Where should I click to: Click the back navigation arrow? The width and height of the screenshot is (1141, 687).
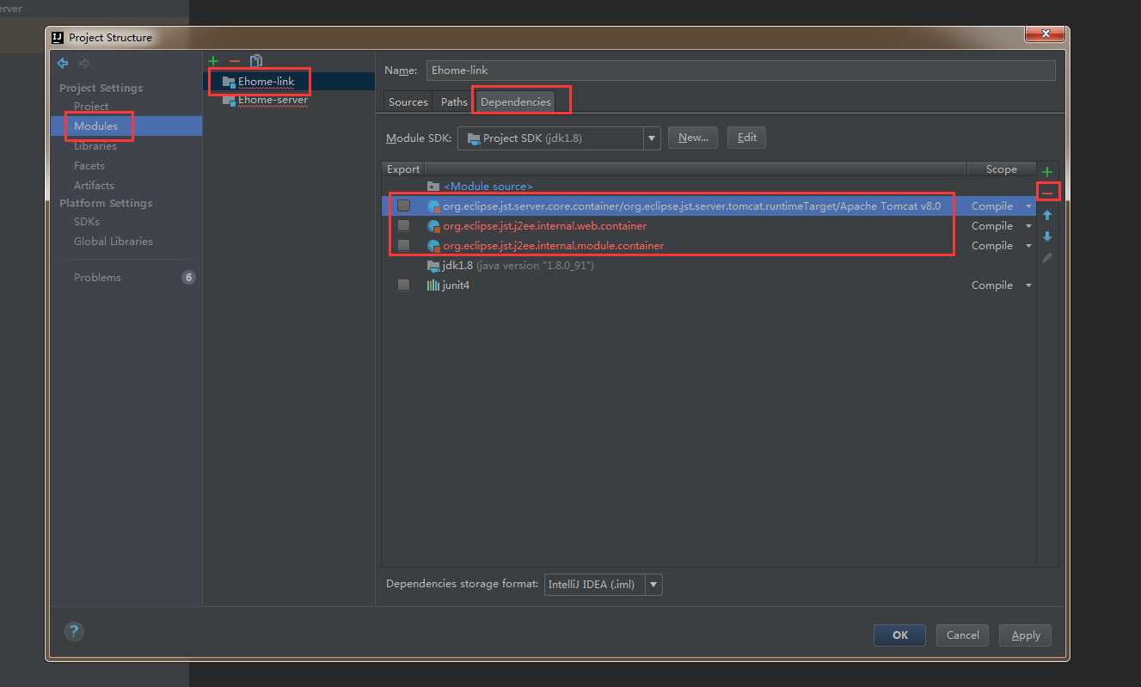pos(63,63)
